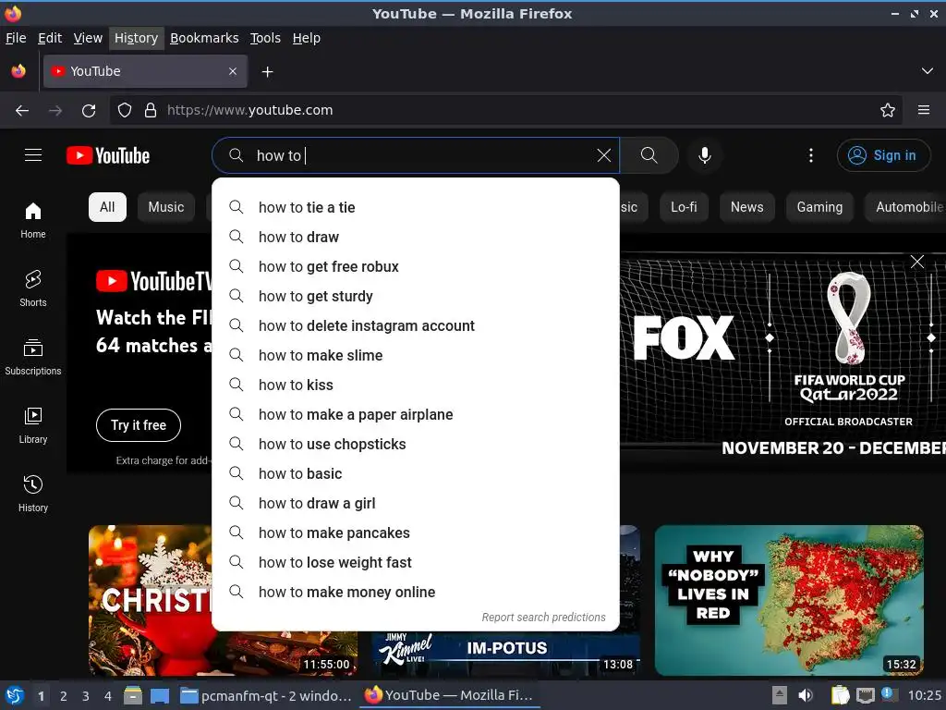Open the Firefox application menu
946x710 pixels.
[924, 111]
